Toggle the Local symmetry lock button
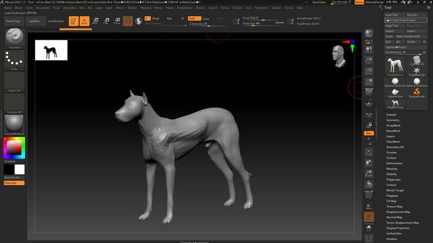Viewport: 433px width, 243px height. click(x=369, y=115)
